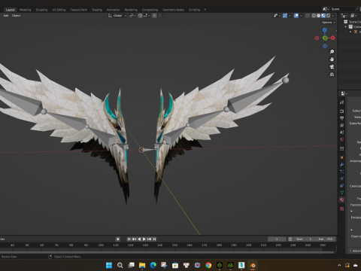Switch to the Scripting workspace tab
The width and height of the screenshot is (361, 271).
click(194, 10)
